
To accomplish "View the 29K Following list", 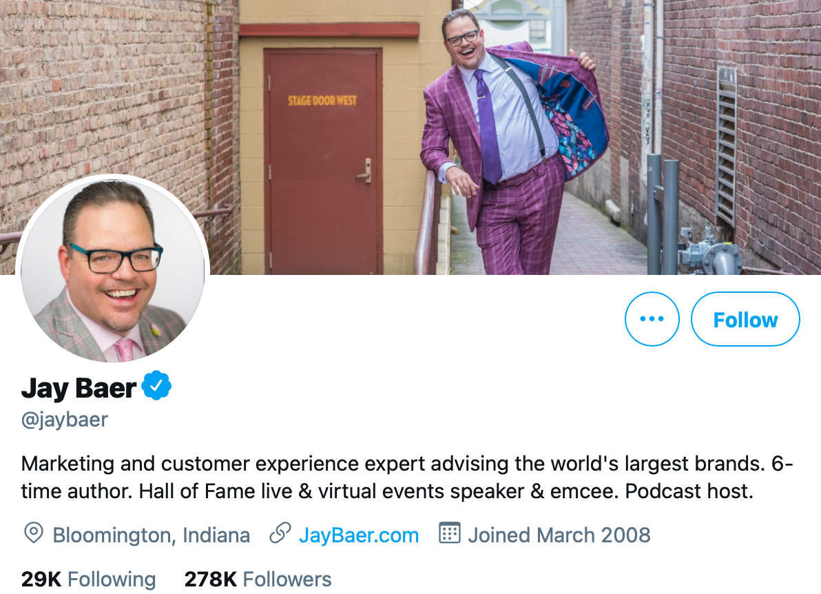I will coord(88,580).
